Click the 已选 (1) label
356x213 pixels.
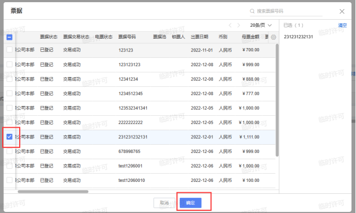(293, 25)
